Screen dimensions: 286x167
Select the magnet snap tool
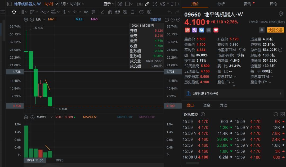pos(110,12)
